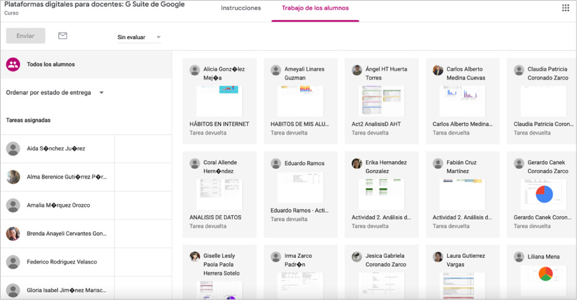This screenshot has width=577, height=300.
Task: Click Alicia González Mejía card avatar
Action: tap(195, 70)
